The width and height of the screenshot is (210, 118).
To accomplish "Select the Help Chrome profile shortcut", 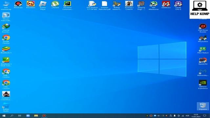I will click(x=6, y=73).
